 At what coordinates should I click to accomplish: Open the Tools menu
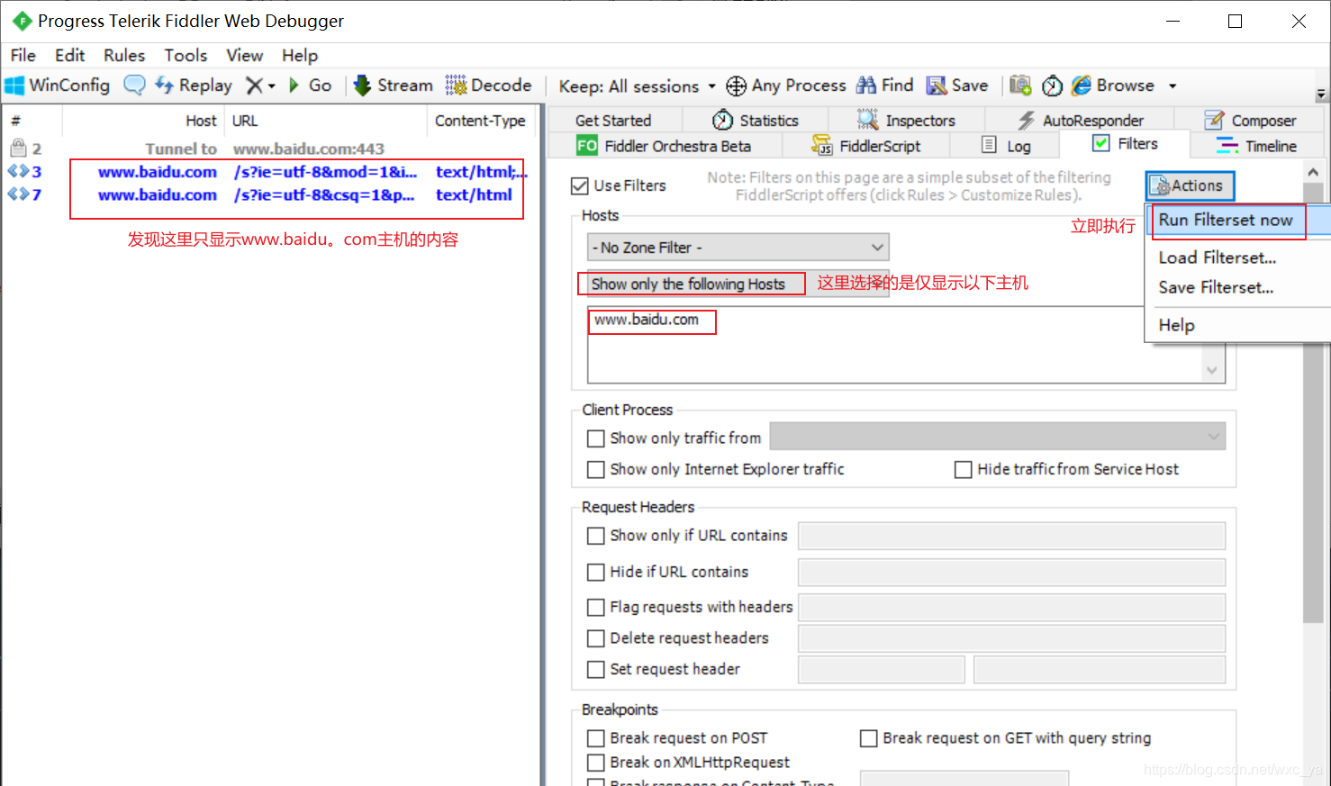(186, 55)
